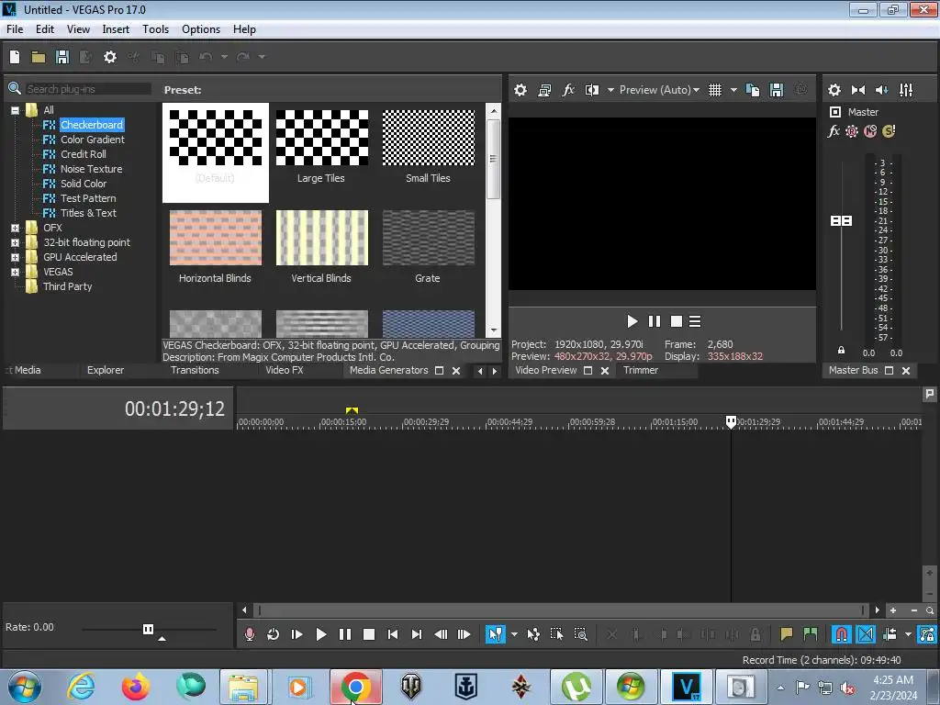Open Video Output FX in preview toolbar

point(567,90)
